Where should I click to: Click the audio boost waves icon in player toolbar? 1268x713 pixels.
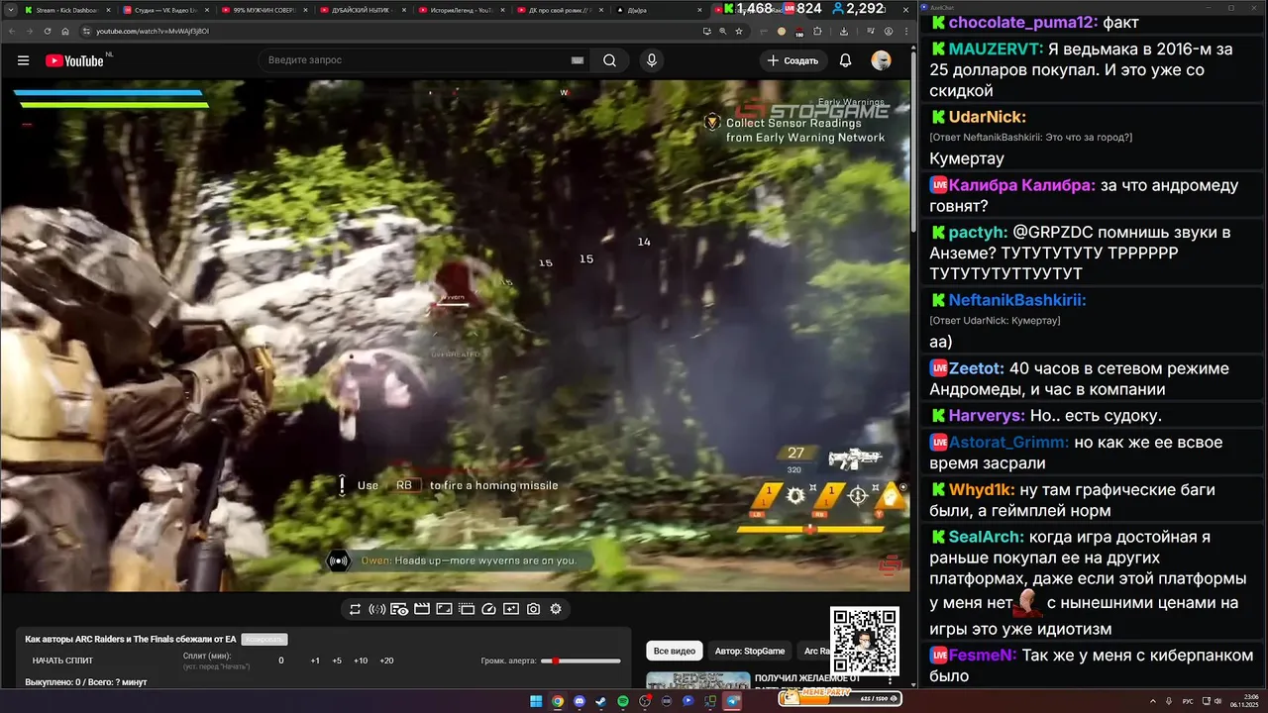376,609
